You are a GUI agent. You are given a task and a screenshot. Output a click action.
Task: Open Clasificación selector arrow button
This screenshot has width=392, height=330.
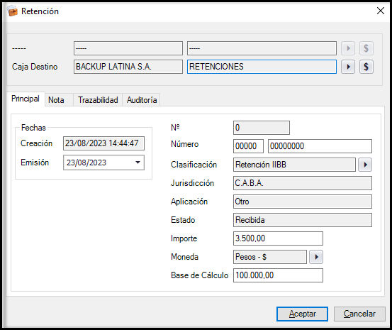[x=365, y=165]
